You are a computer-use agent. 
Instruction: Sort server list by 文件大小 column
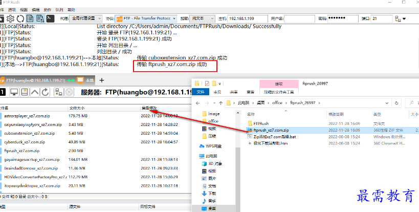[104, 108]
